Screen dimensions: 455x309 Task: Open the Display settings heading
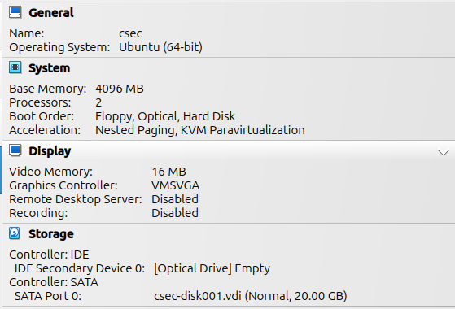tap(50, 151)
